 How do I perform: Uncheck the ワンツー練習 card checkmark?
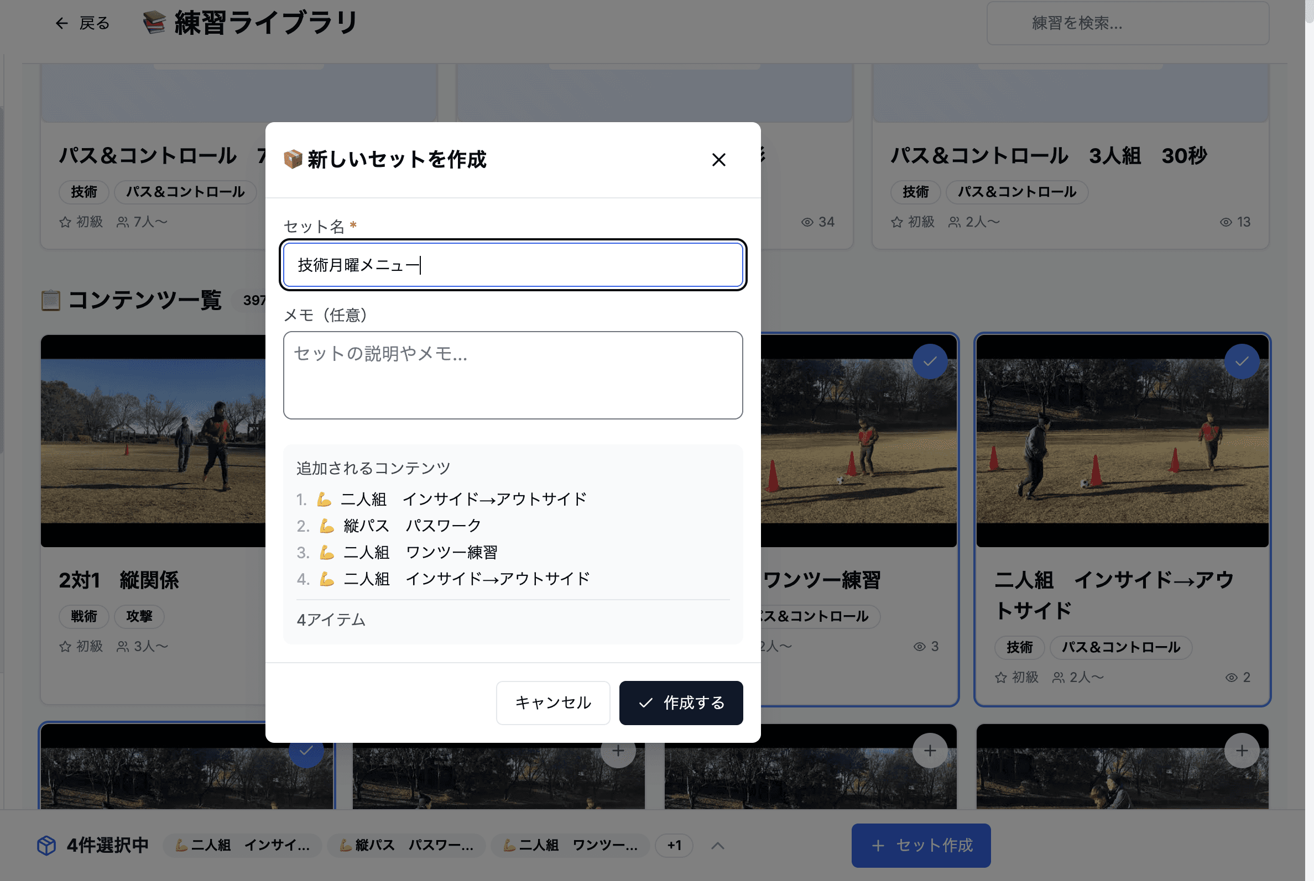tap(930, 361)
